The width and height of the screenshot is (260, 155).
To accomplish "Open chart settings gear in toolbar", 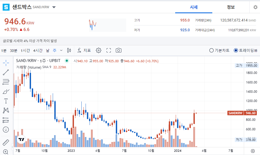I will [x=99, y=50].
